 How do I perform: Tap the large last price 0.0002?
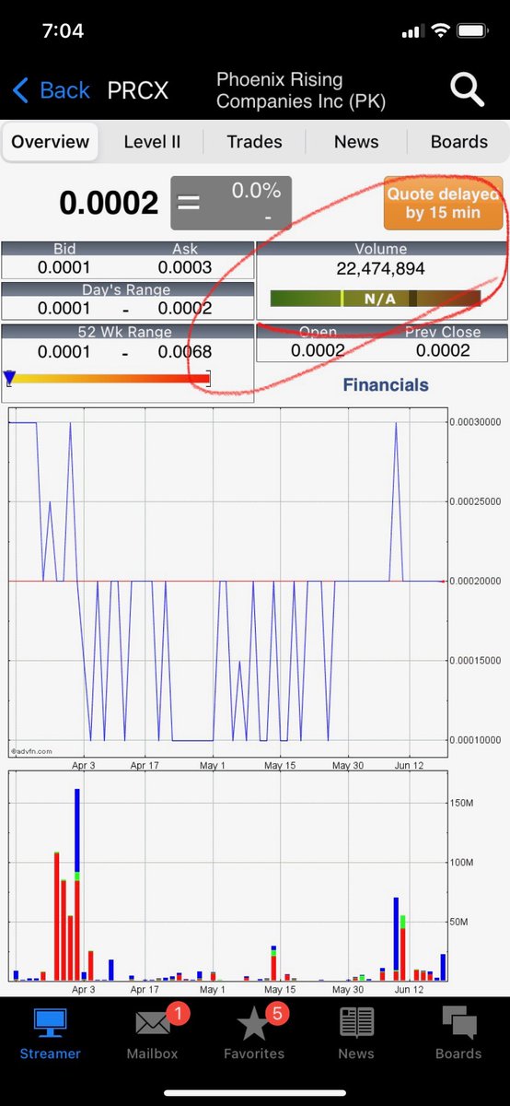pyautogui.click(x=110, y=203)
